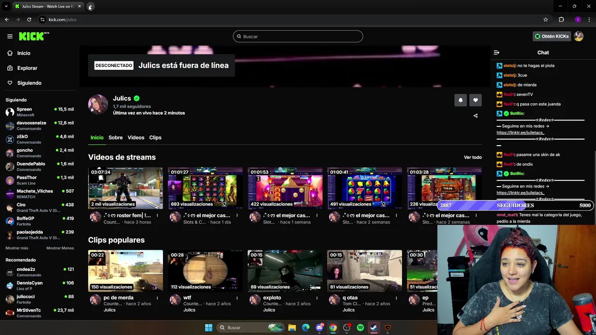Open Chrome's extensions puzzle icon
The image size is (596, 335).
click(561, 20)
